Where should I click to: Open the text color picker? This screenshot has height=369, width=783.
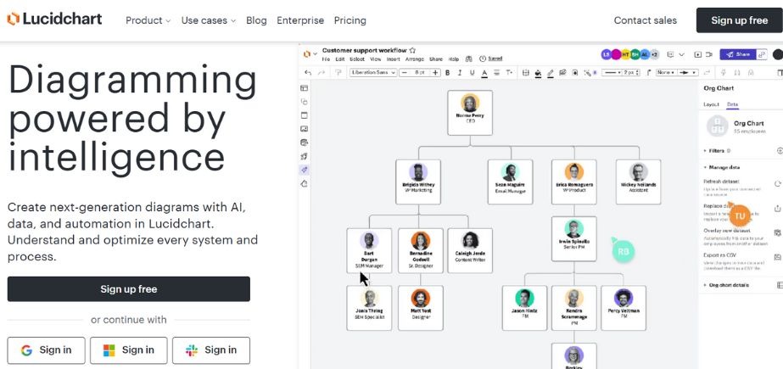(484, 74)
